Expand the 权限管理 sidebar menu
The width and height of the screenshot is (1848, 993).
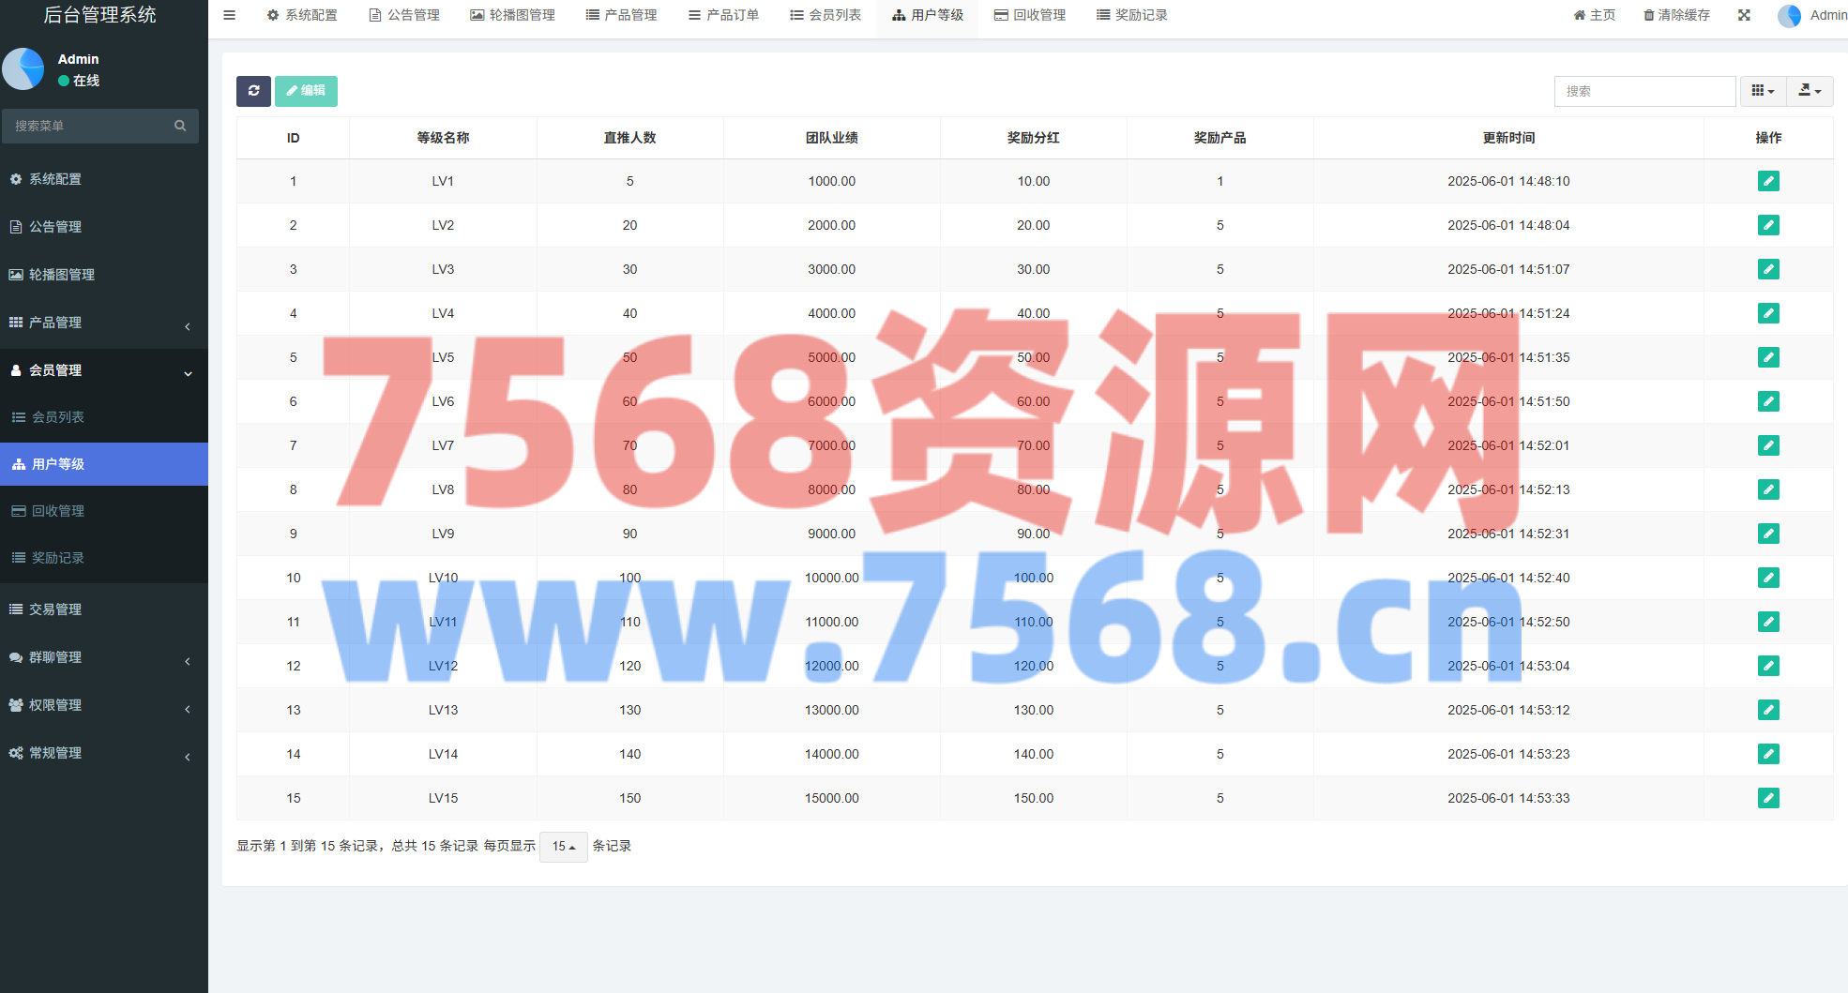coord(103,705)
